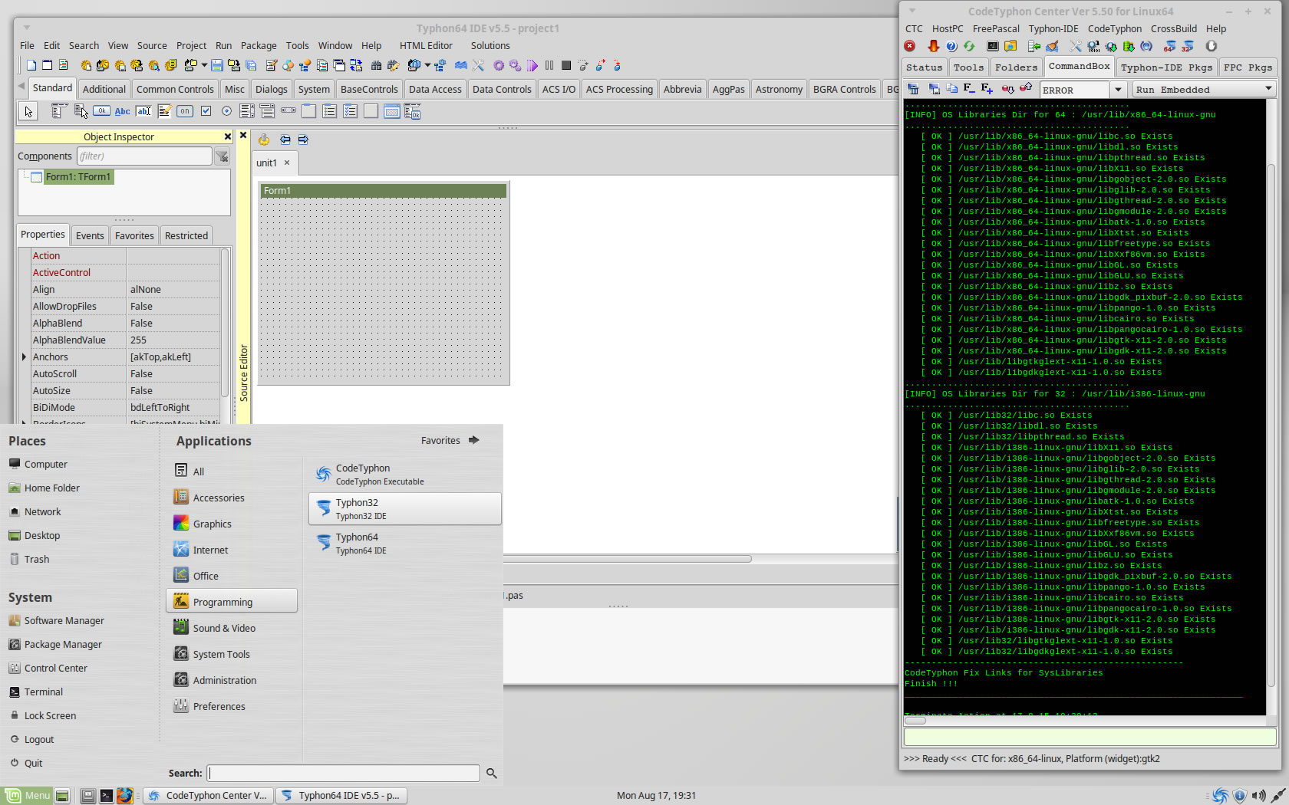1289x805 pixels.
Task: Select the TActionList component in the palette
Action: 413,112
